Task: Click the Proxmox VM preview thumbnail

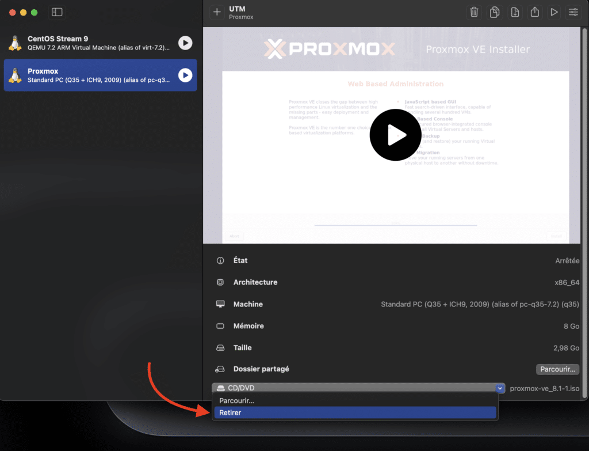Action: click(392, 135)
